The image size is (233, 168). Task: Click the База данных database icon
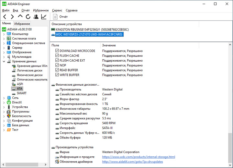pyautogui.click(x=9, y=125)
